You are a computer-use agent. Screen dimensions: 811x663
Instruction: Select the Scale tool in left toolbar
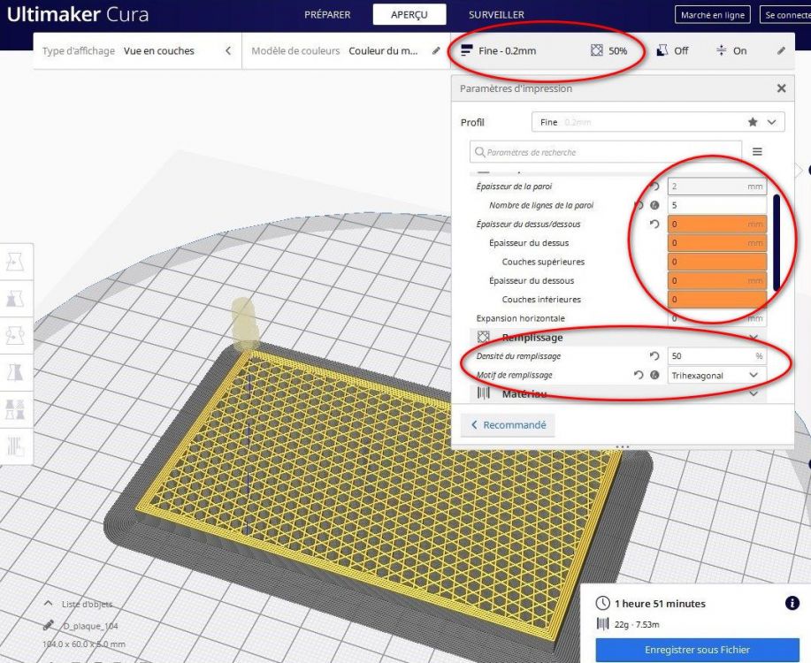(x=15, y=299)
